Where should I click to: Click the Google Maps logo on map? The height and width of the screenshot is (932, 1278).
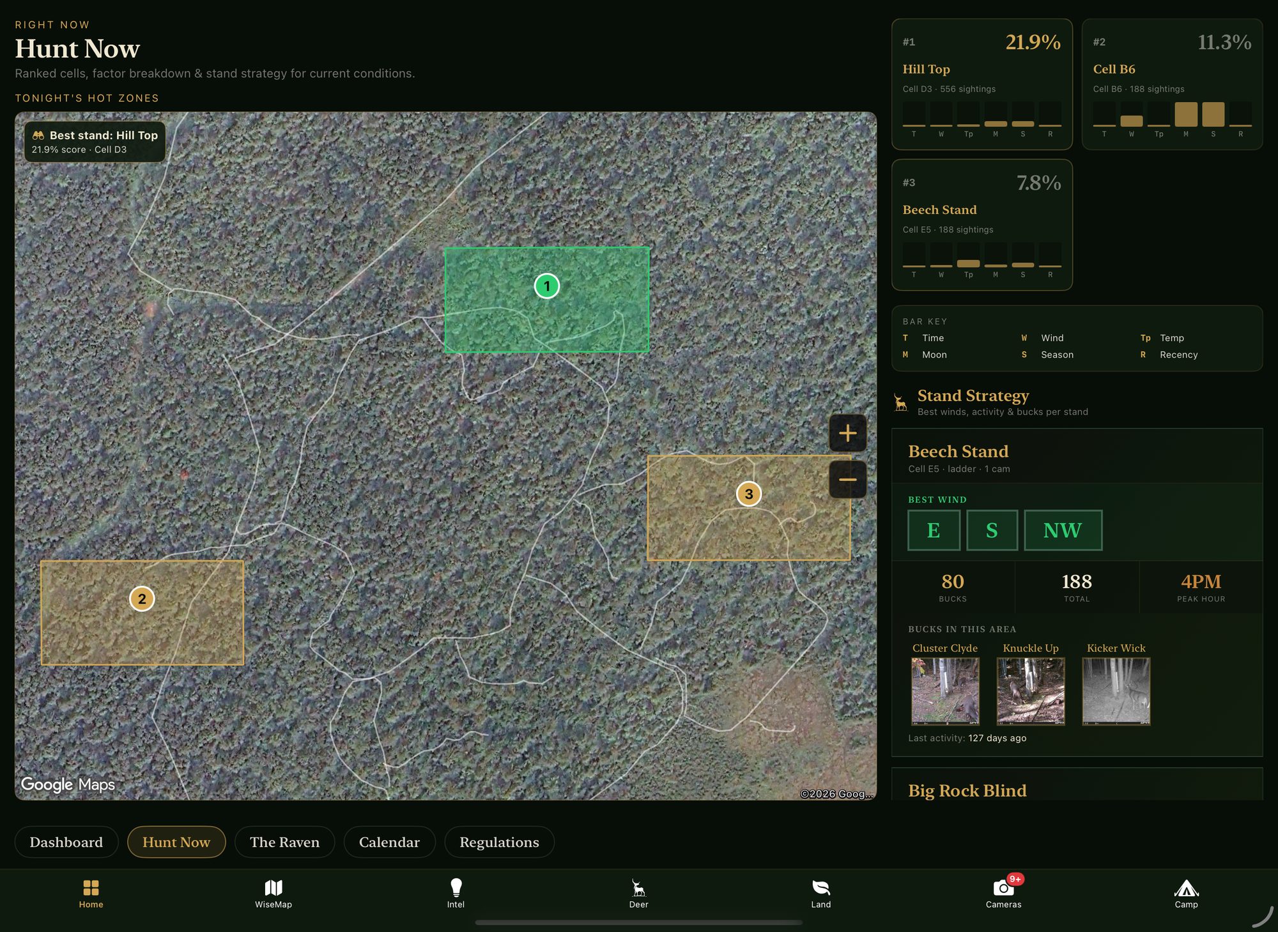click(x=68, y=784)
